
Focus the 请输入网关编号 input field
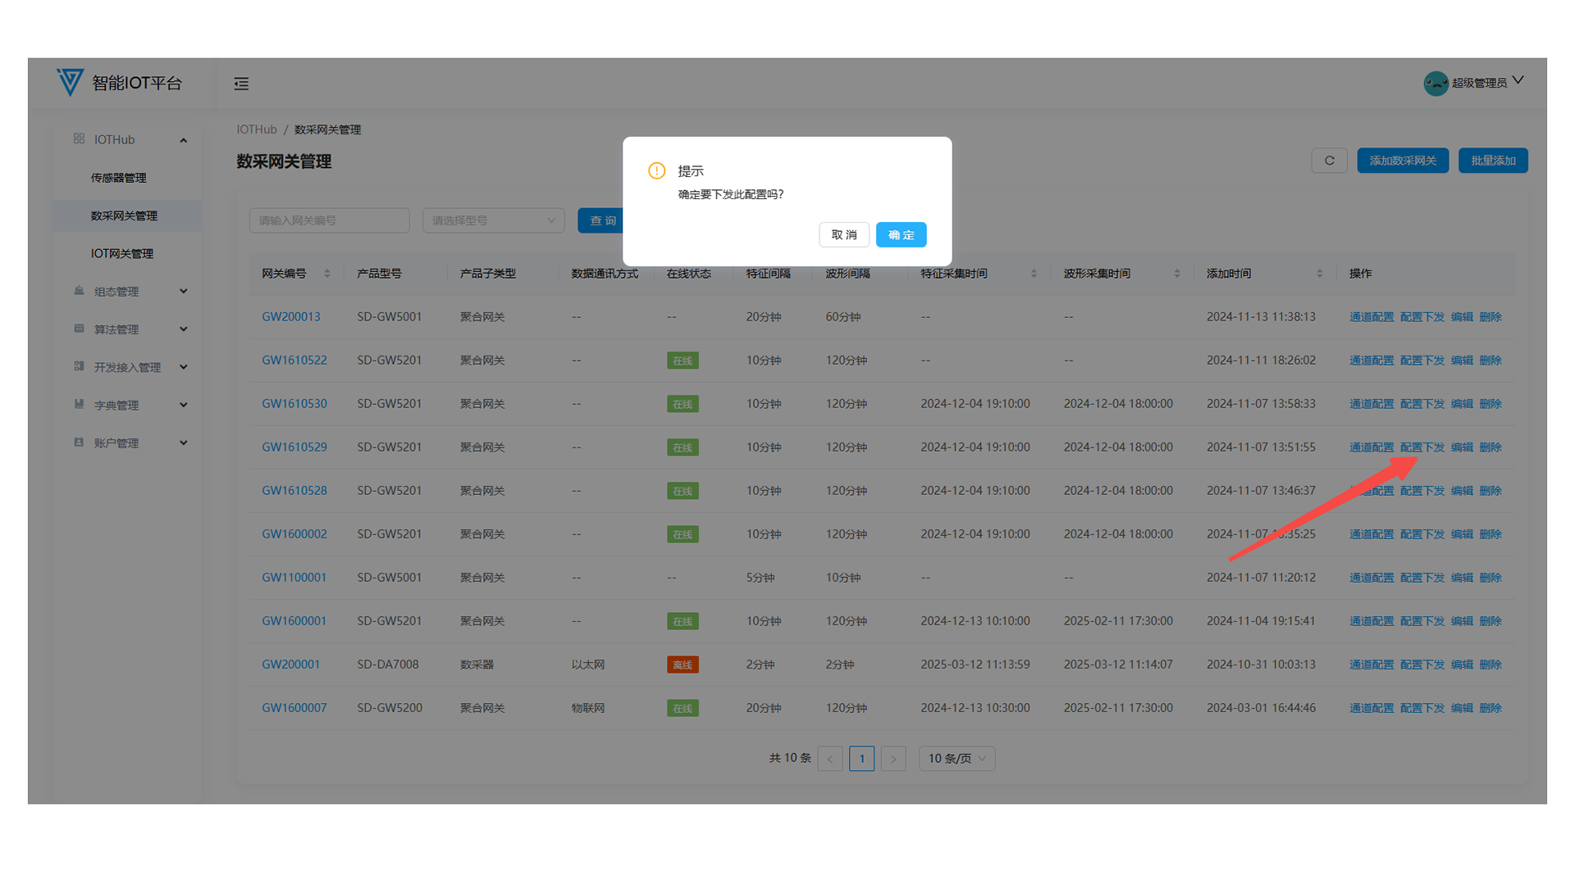pos(329,220)
